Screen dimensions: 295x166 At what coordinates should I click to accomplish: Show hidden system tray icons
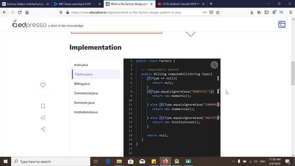click(x=234, y=161)
